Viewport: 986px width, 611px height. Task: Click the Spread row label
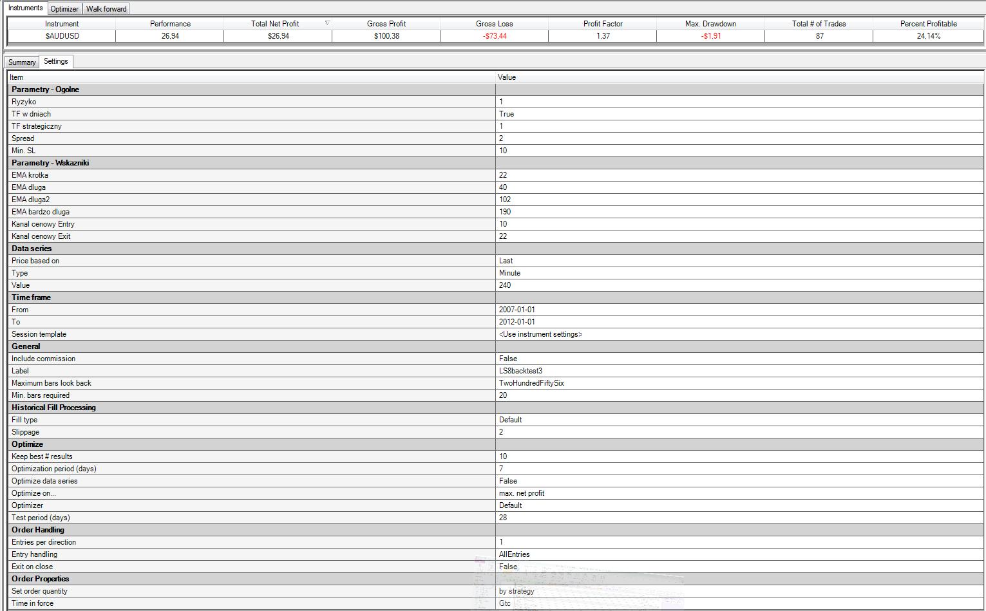23,138
